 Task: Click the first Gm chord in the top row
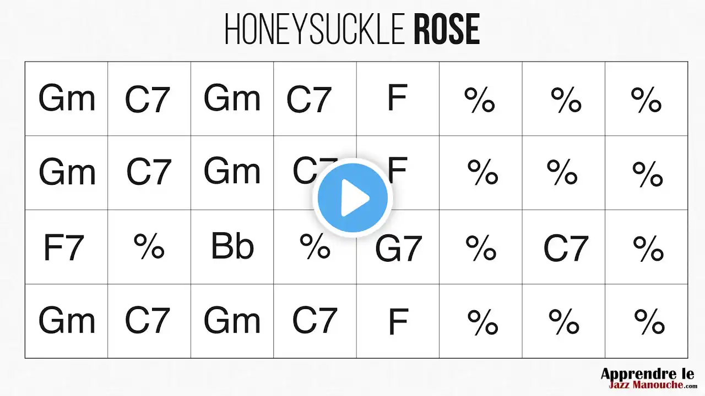click(67, 98)
